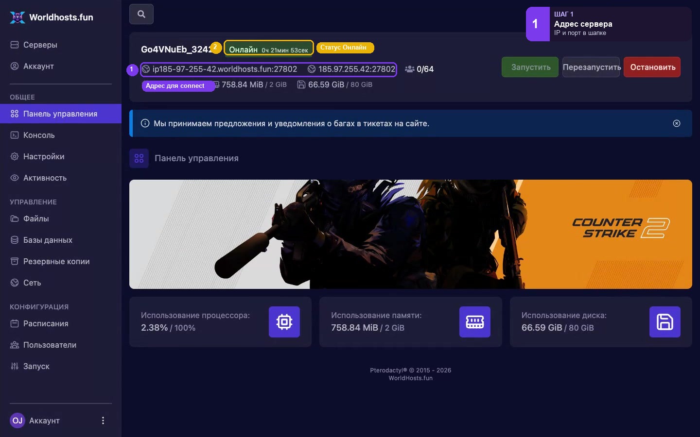The height and width of the screenshot is (437, 700).
Task: Click the УПРАВЛЕНИЕ sidebar section header
Action: click(x=33, y=202)
